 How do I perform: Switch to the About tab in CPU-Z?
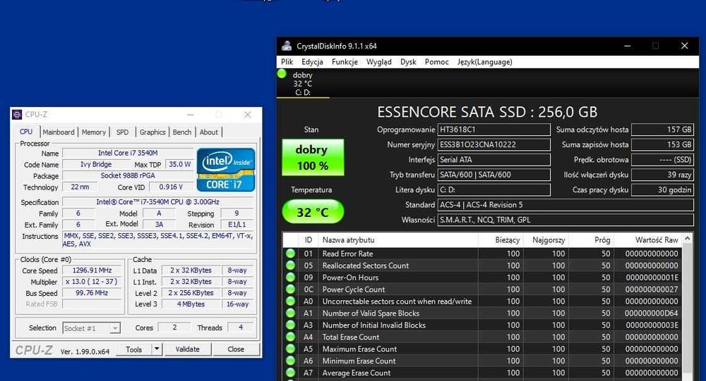(208, 132)
